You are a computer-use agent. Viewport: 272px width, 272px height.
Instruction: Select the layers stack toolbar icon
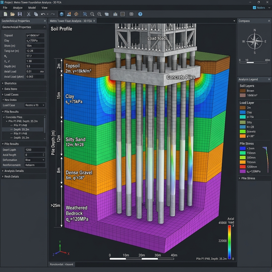61,14
